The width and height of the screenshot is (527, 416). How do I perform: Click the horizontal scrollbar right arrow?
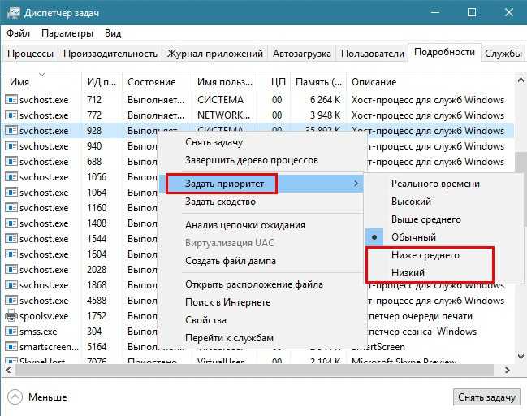pyautogui.click(x=508, y=370)
